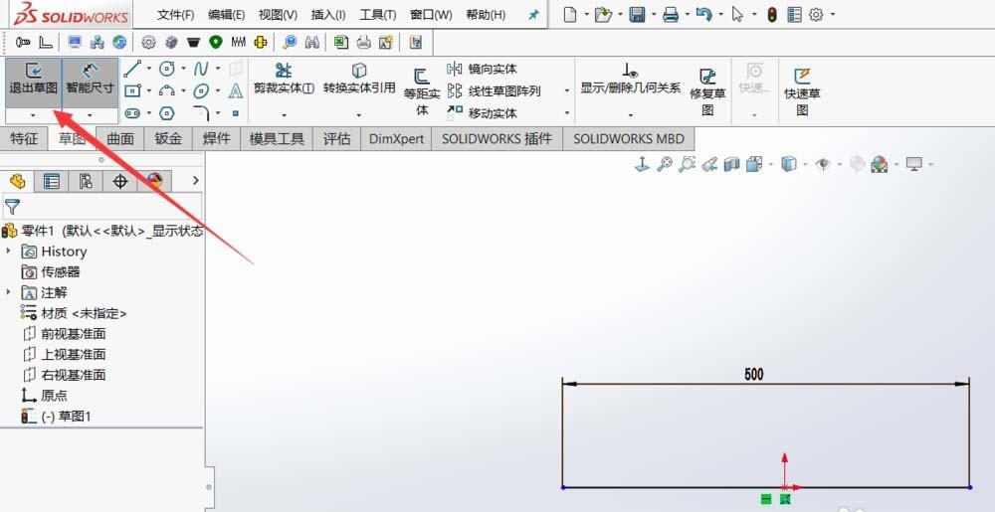This screenshot has height=512, width=995.
Task: Expand the History tree node
Action: pyautogui.click(x=8, y=252)
